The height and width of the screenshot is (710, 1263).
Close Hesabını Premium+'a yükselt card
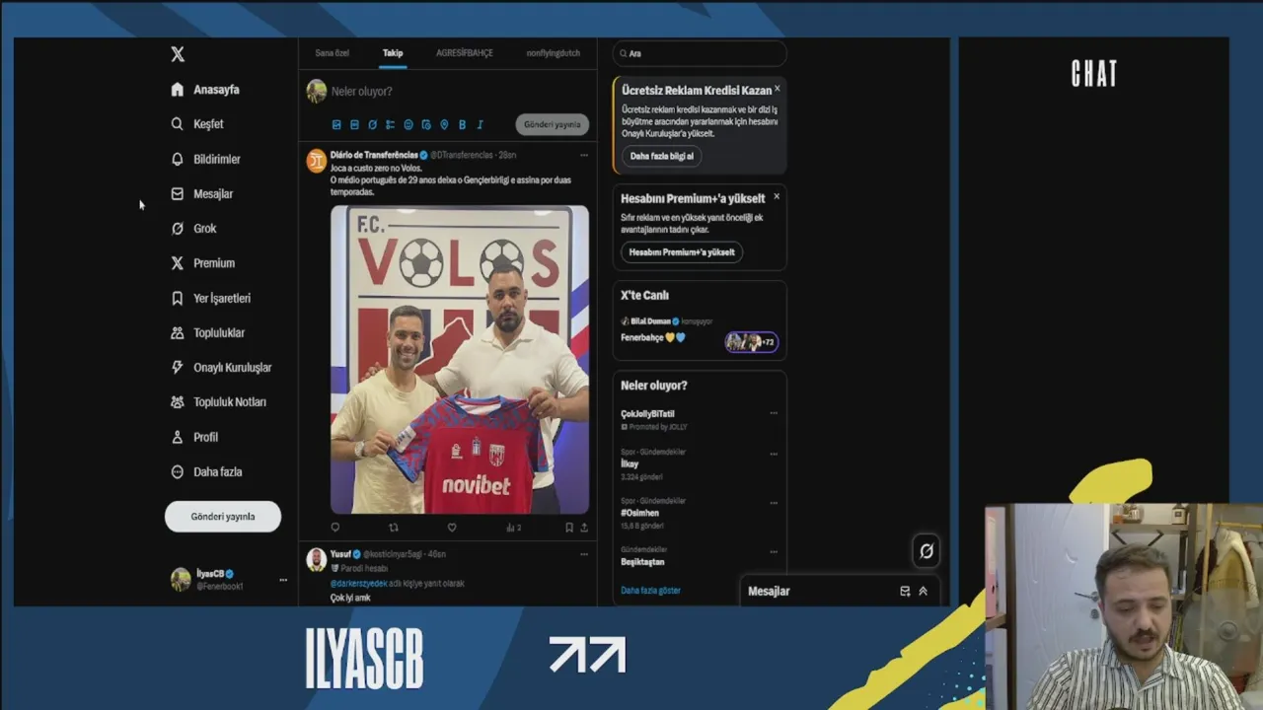[x=777, y=196]
